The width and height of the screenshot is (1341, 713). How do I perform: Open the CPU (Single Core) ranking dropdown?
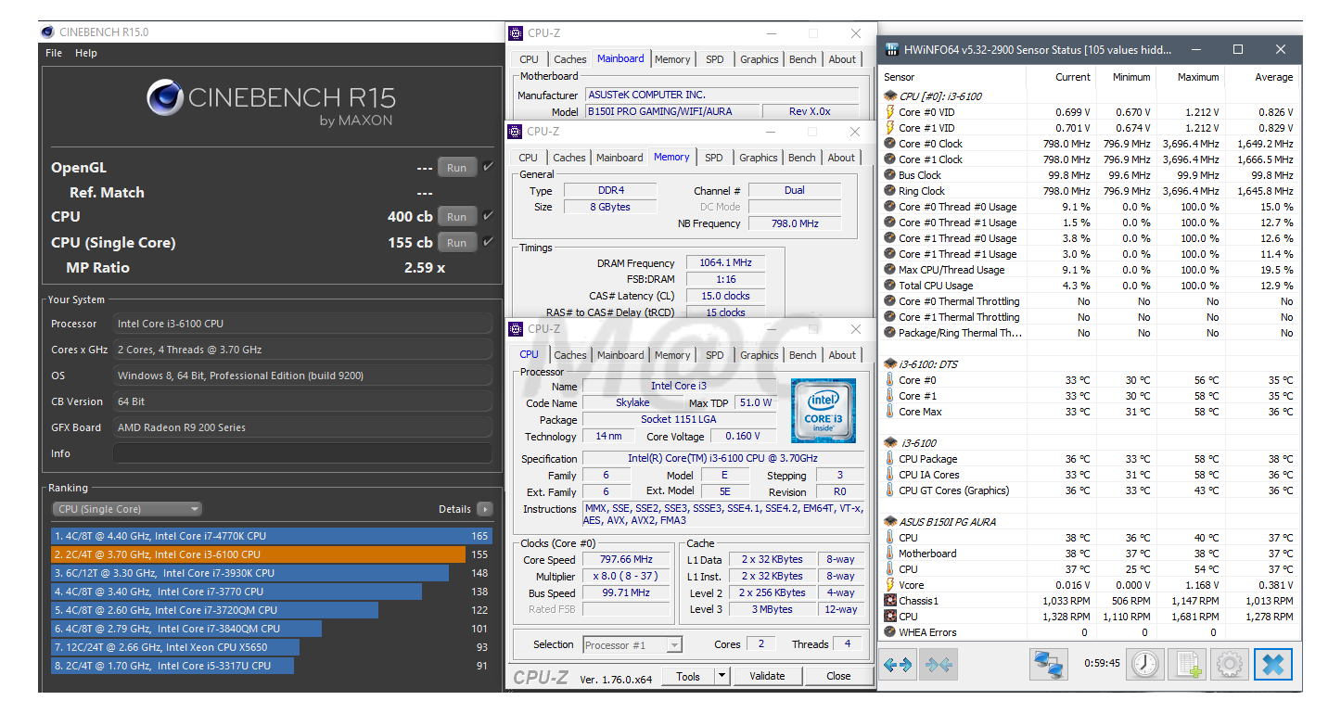click(x=127, y=509)
